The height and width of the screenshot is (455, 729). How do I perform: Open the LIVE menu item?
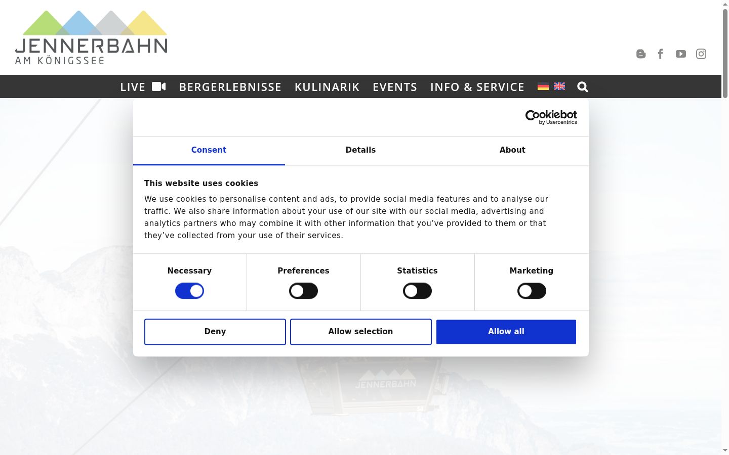click(x=143, y=87)
